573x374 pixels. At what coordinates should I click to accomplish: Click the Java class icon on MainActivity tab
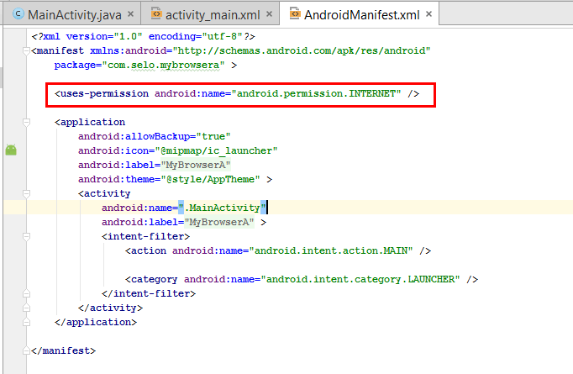[x=18, y=14]
